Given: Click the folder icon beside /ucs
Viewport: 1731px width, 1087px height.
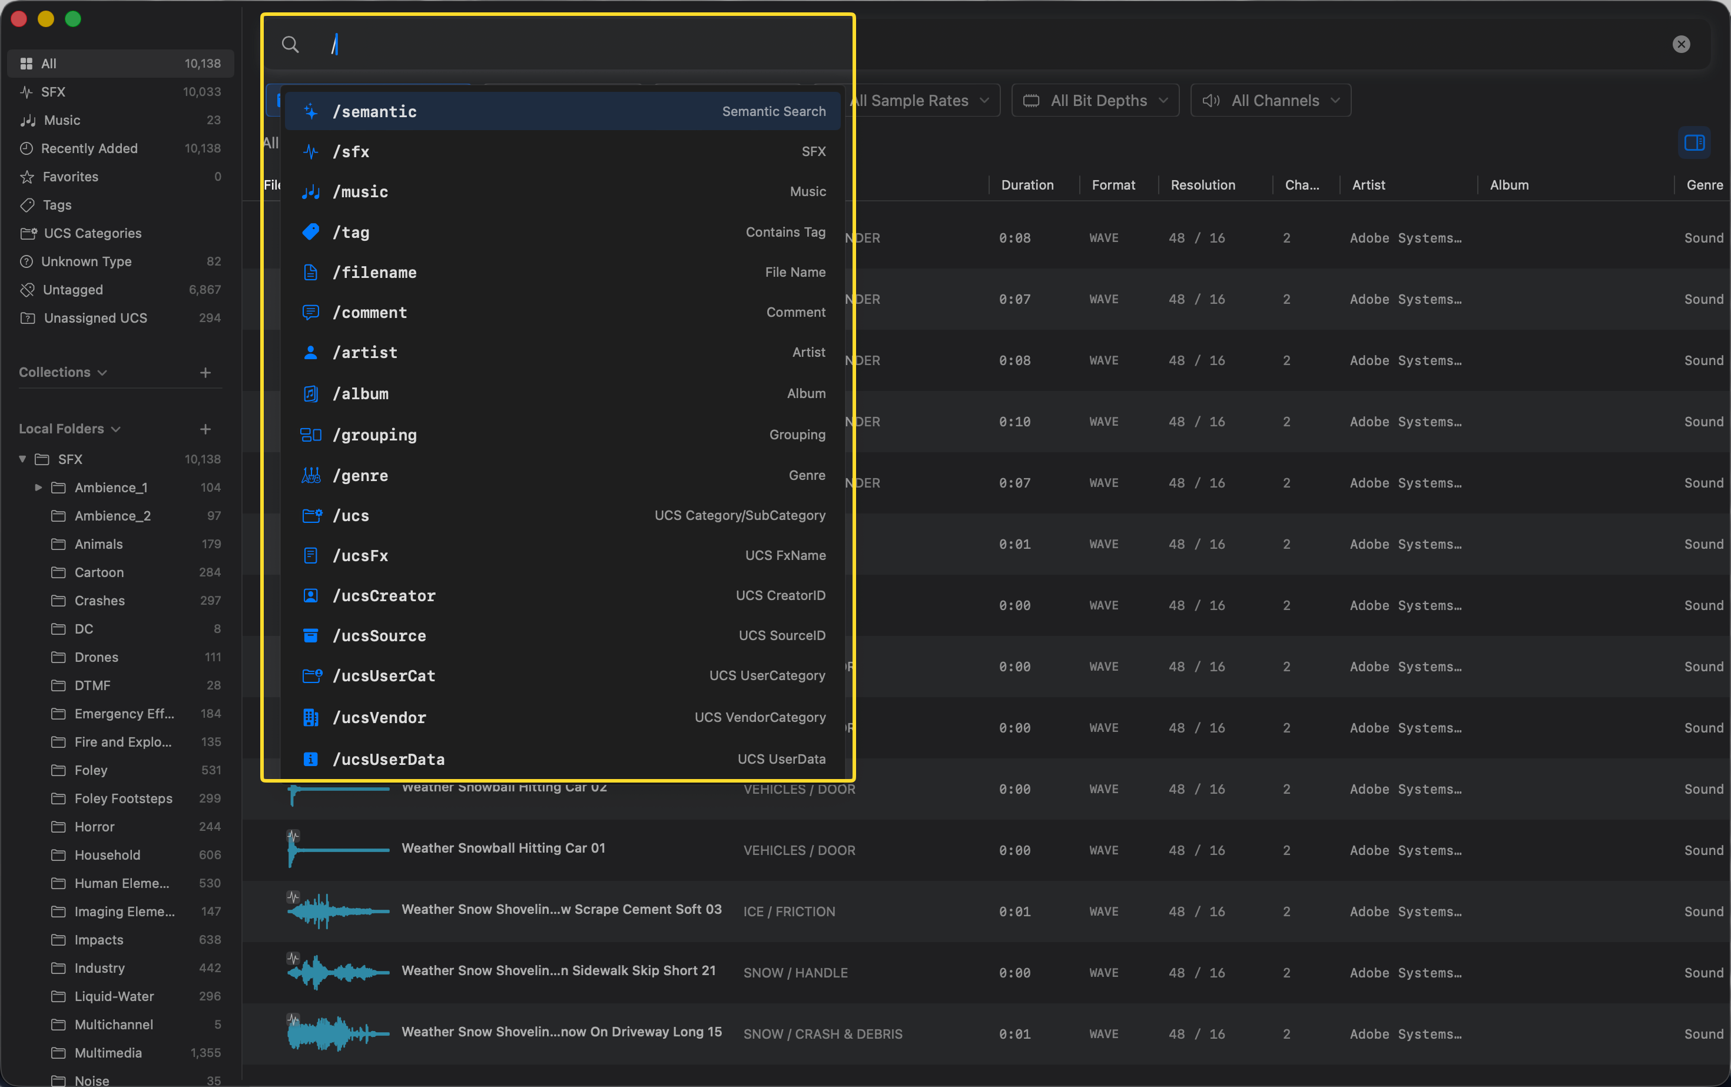Looking at the screenshot, I should click(x=311, y=515).
